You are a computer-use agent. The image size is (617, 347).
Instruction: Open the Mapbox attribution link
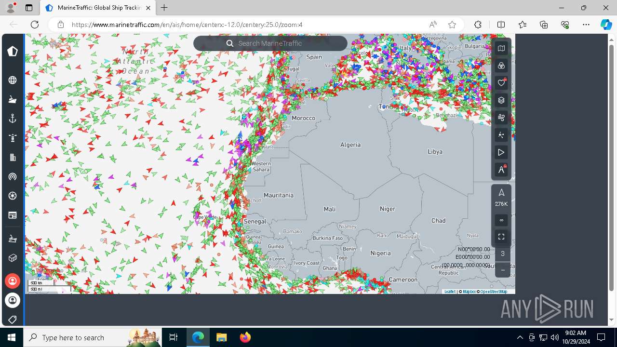(469, 292)
